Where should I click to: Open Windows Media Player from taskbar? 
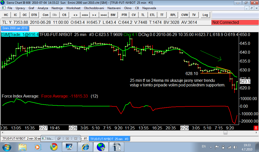[37, 147]
